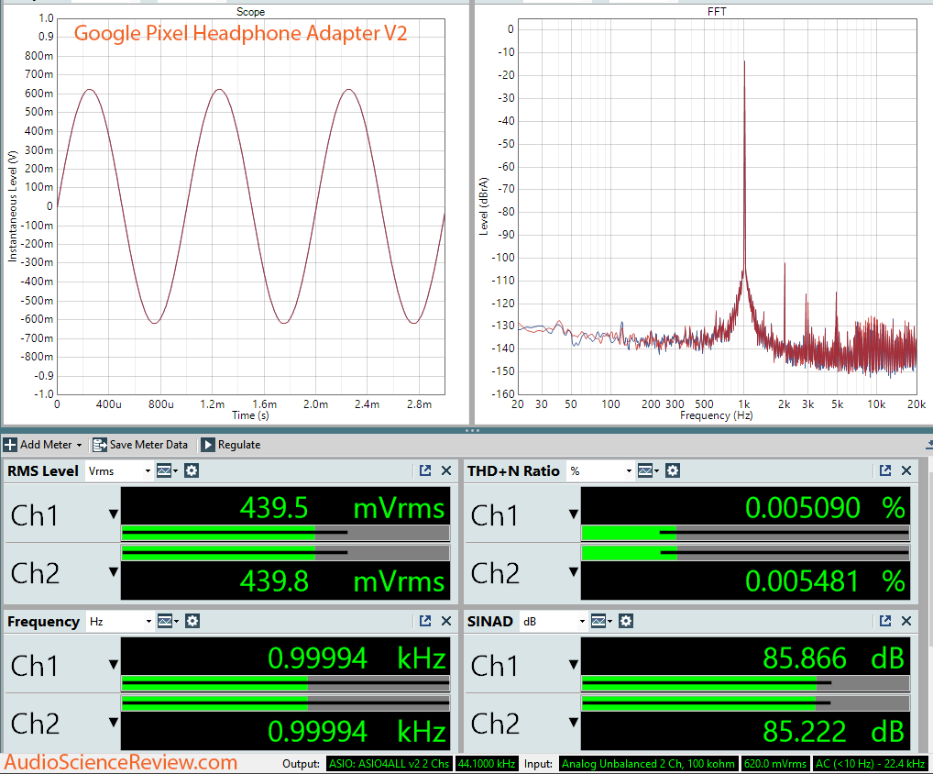Image resolution: width=933 pixels, height=774 pixels.
Task: Open SINAD graph view icon
Action: [x=601, y=622]
